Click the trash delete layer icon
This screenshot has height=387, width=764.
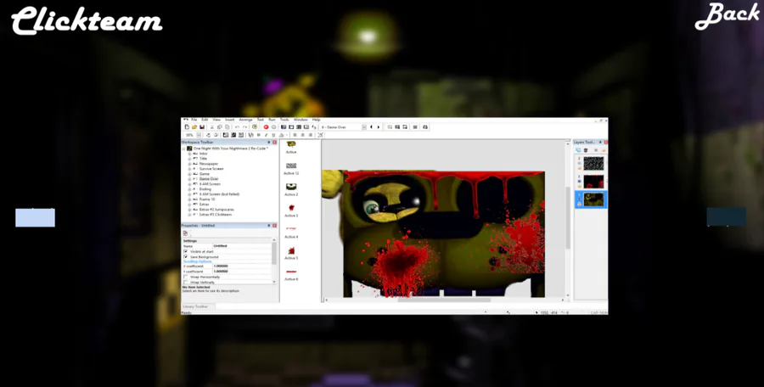[x=586, y=150]
